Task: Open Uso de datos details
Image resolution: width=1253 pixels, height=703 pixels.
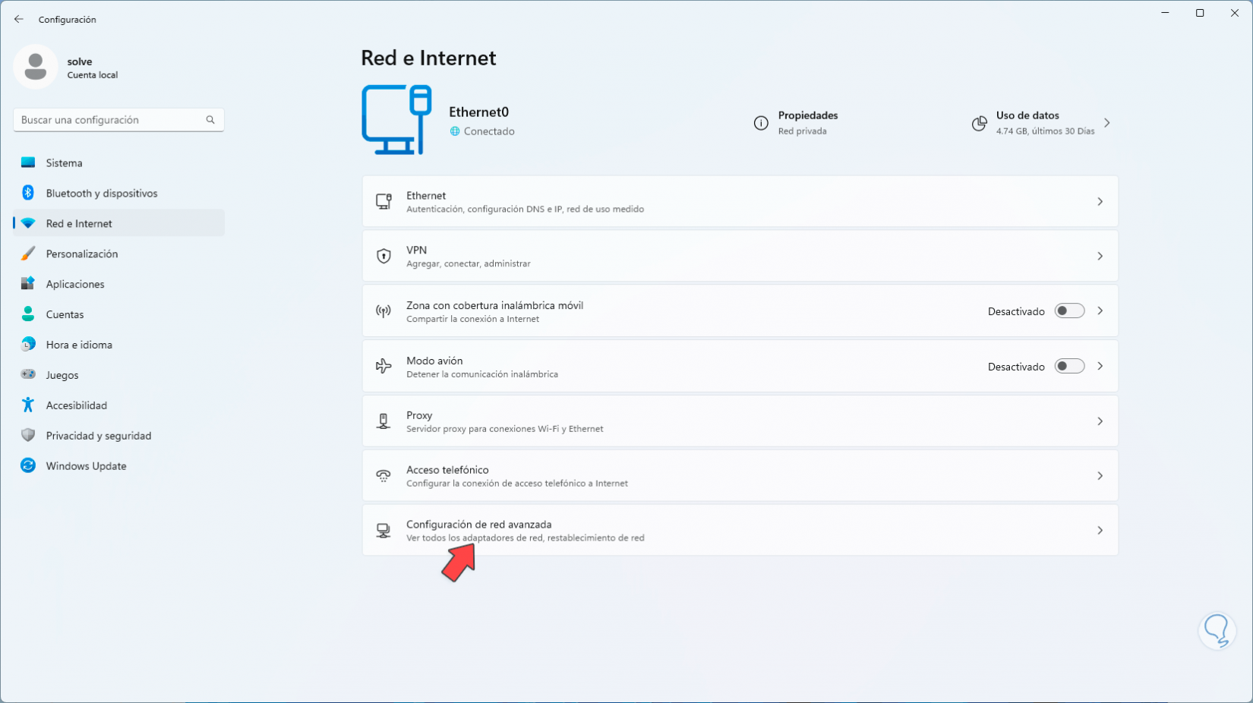Action: tap(1041, 123)
